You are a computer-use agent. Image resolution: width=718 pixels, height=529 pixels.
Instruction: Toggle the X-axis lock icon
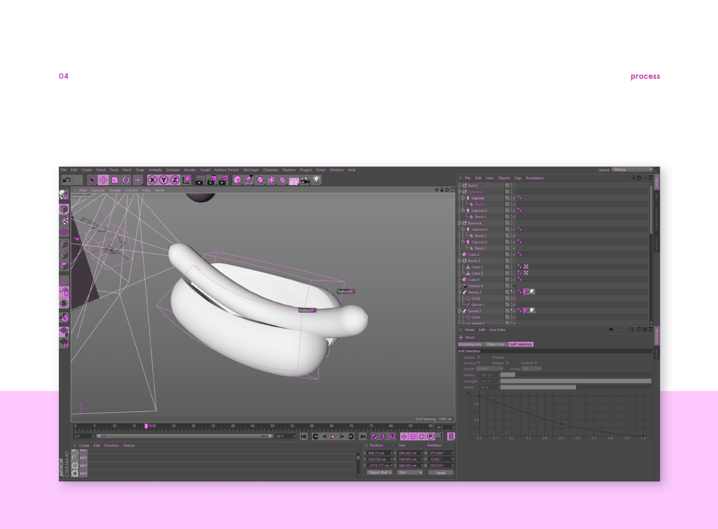[152, 180]
